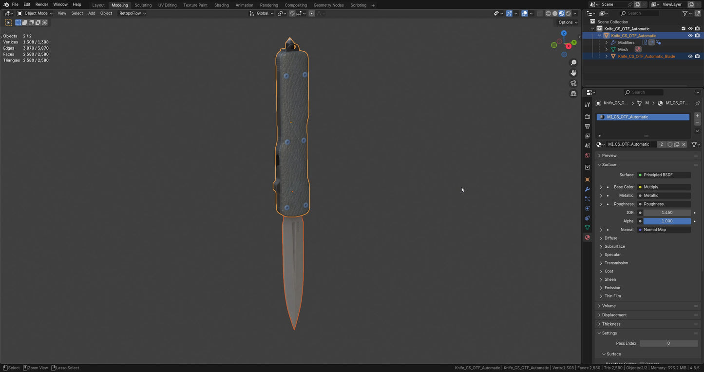Select the Object Properties orange square icon
This screenshot has height=372, width=704.
coord(587,179)
